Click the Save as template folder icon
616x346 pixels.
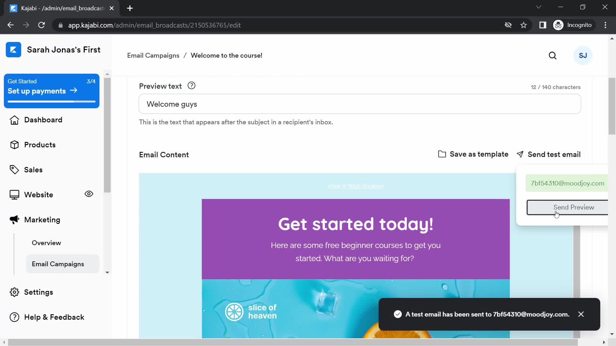442,154
